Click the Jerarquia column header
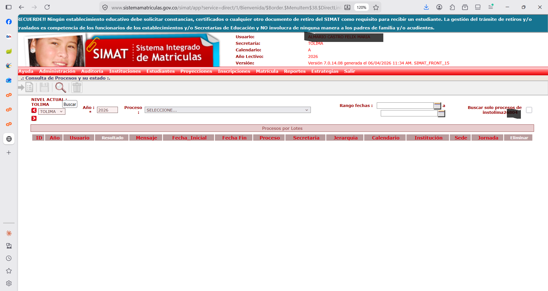Image resolution: width=548 pixels, height=291 pixels. coord(345,138)
